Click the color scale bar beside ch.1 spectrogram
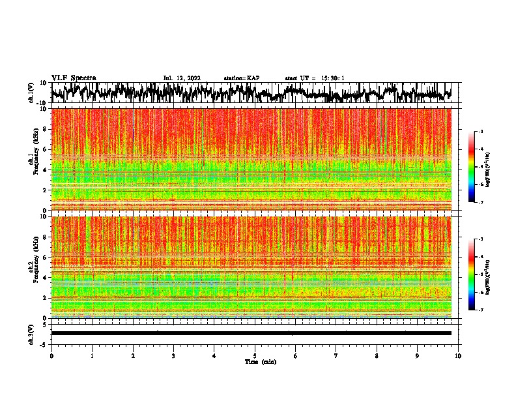The image size is (516, 399). click(471, 167)
